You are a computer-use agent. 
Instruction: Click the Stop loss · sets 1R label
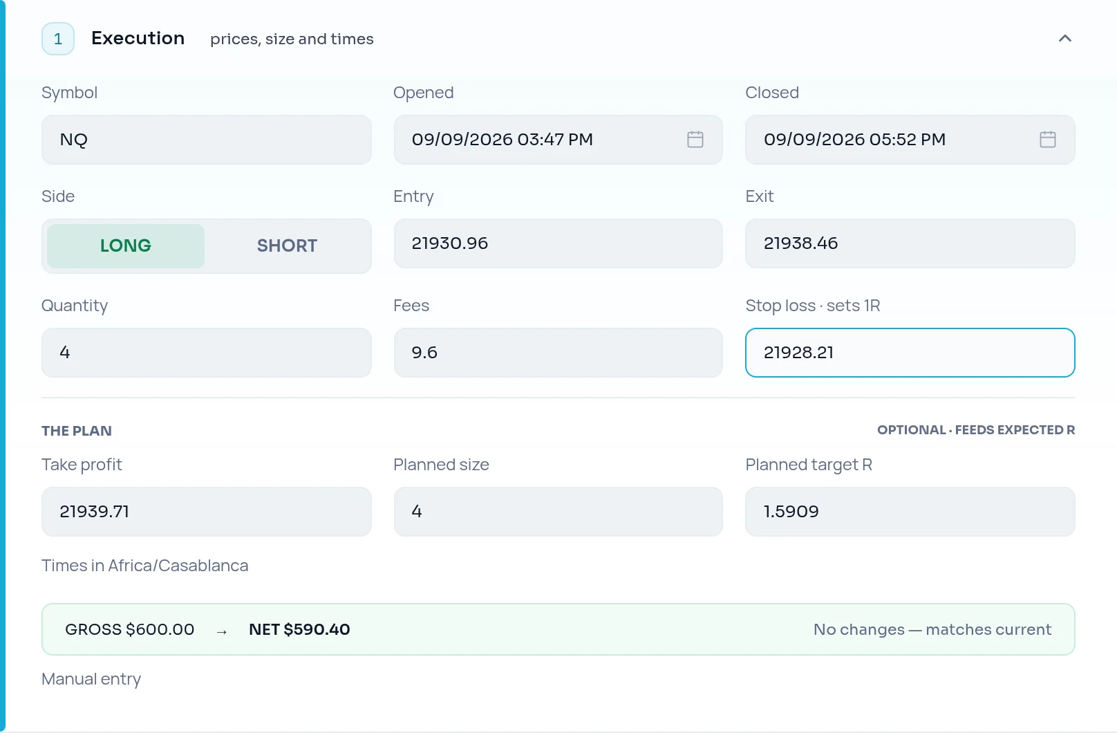click(x=813, y=306)
